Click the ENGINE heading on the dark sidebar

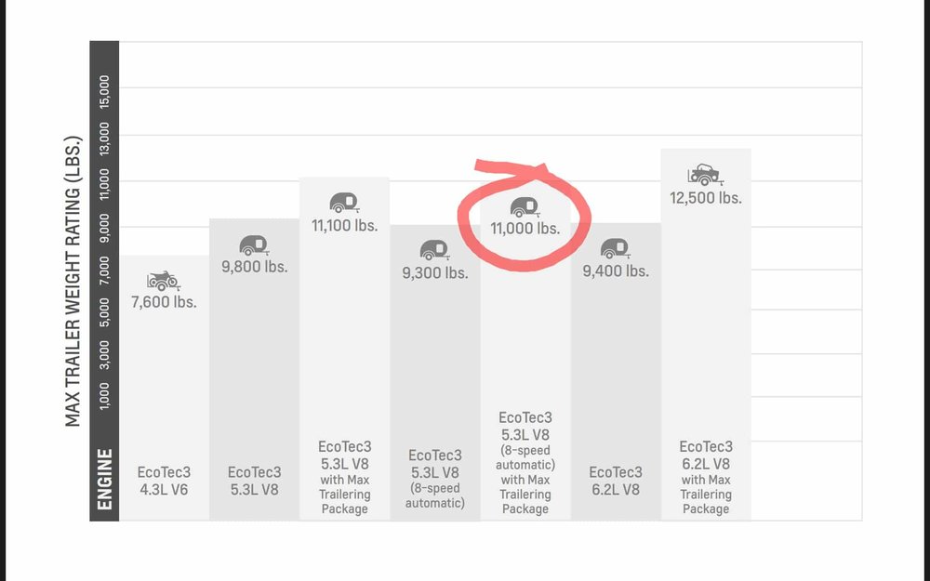click(105, 479)
